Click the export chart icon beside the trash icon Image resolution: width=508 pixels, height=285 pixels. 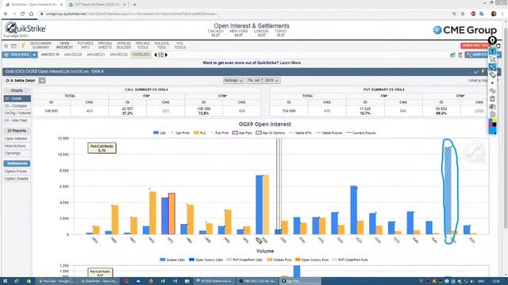click(452, 55)
